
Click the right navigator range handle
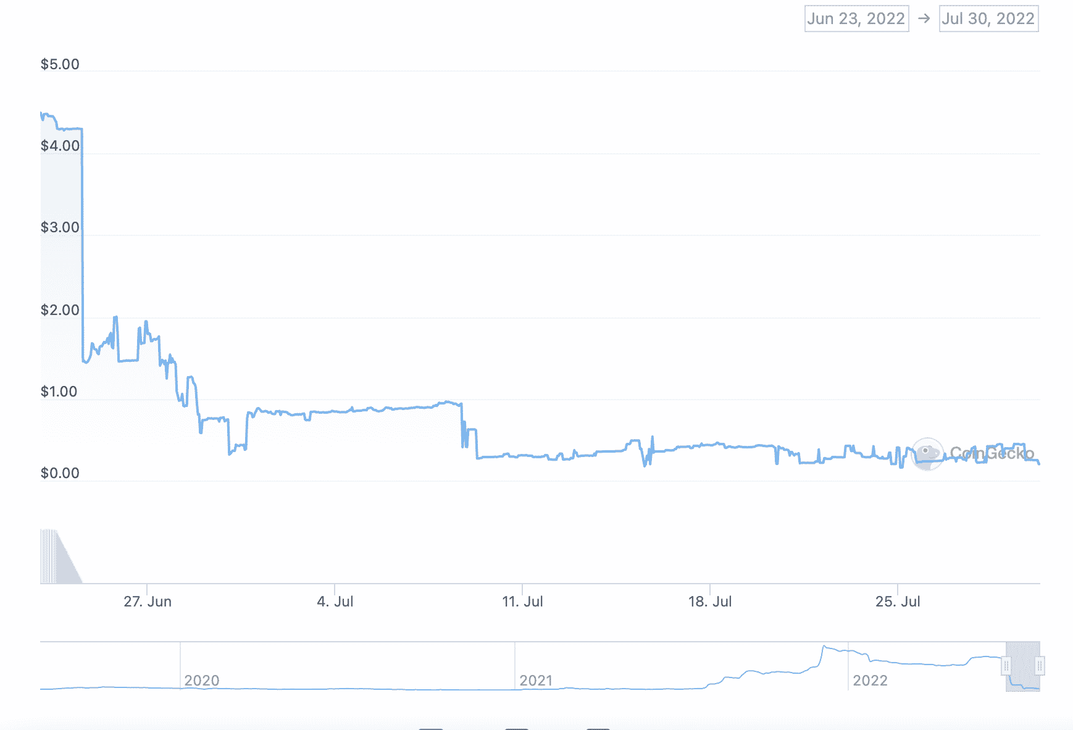click(1040, 666)
